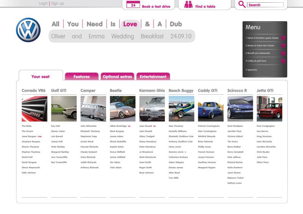Open the Caddy GTI pickup thumbnail
Image resolution: width=303 pixels, height=214 pixels.
click(211, 109)
